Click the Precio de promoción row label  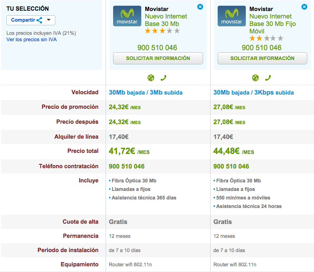pyautogui.click(x=70, y=107)
